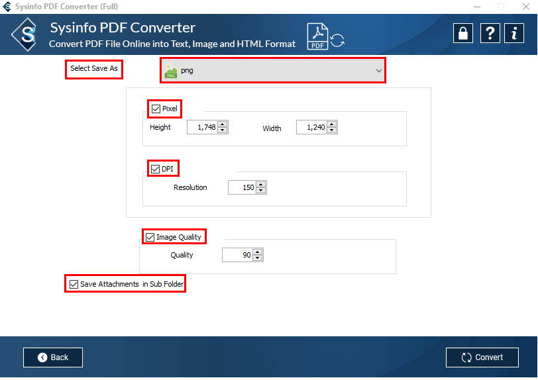The width and height of the screenshot is (538, 380).
Task: Click the Sysinfo PDF Converter heading
Action: click(123, 28)
